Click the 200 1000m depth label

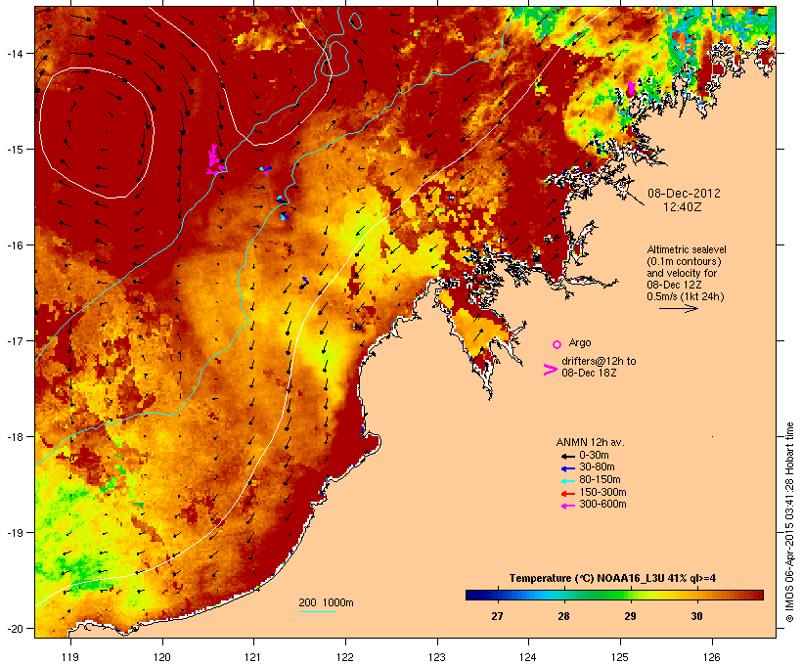click(326, 602)
